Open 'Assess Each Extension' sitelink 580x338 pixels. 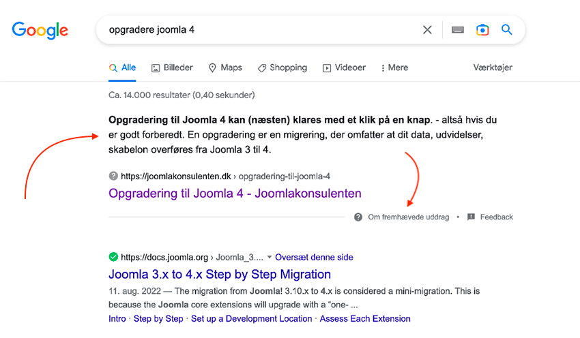pyautogui.click(x=365, y=318)
